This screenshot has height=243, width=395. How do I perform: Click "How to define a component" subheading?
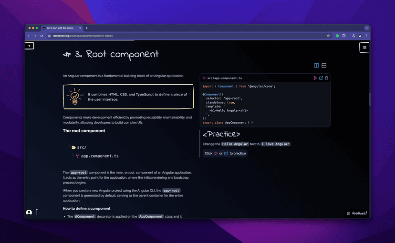coord(86,209)
